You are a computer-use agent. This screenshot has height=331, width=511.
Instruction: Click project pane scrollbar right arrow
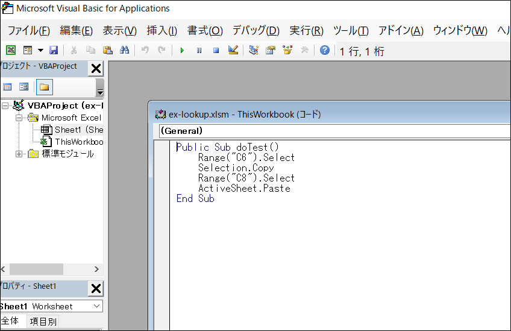(x=96, y=270)
